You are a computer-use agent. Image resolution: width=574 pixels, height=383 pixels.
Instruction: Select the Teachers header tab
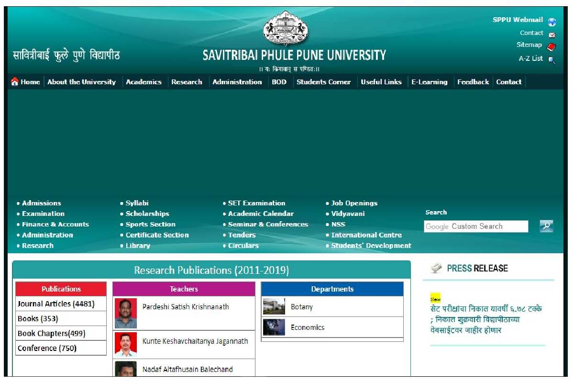click(184, 289)
